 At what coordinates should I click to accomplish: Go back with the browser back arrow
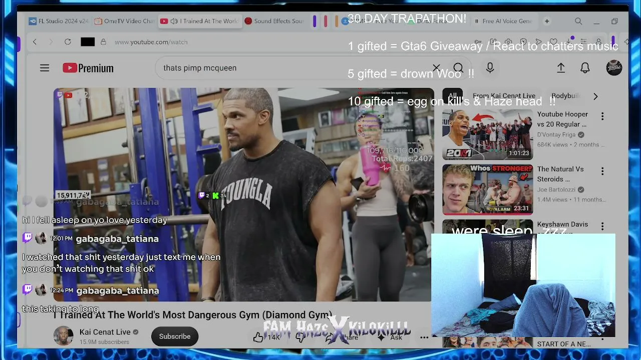coord(35,42)
